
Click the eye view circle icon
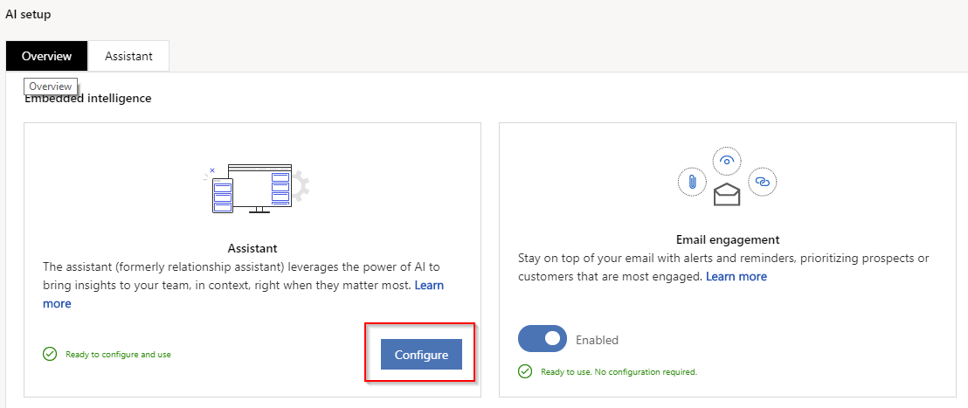click(x=727, y=161)
